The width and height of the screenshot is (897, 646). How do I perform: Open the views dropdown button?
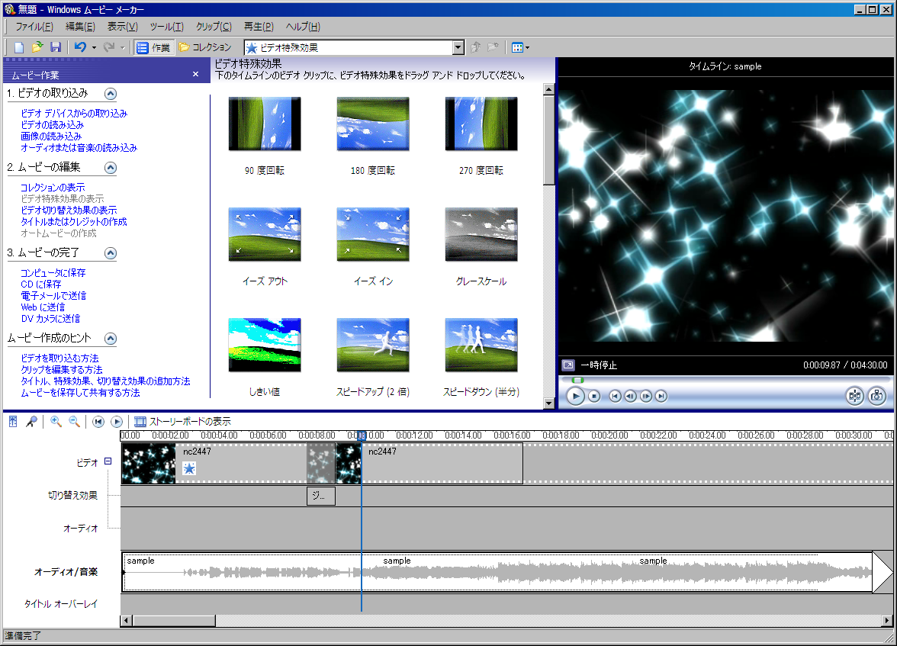point(520,47)
